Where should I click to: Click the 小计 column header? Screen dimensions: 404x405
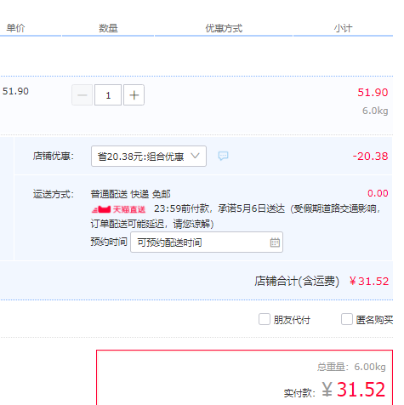[343, 28]
